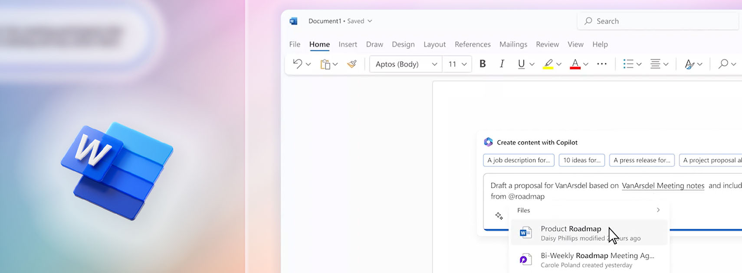Screen dimensions: 742x273
Task: Expand the underline style dropdown arrow
Action: coord(532,64)
